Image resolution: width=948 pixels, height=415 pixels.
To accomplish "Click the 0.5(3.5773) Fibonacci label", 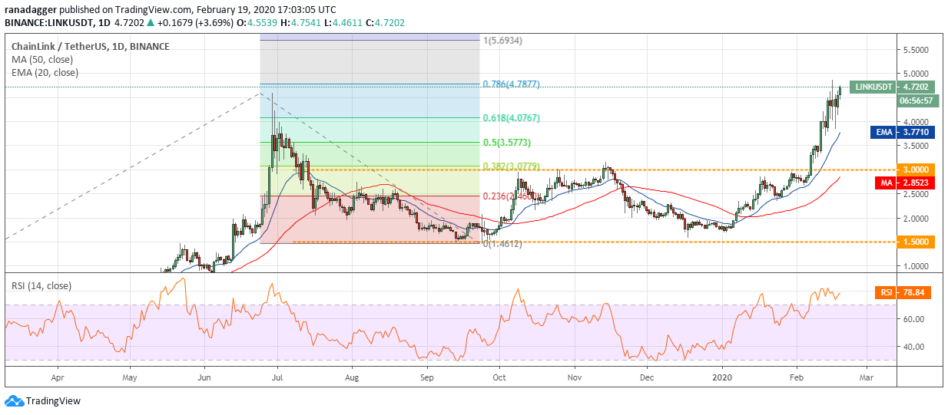I will tap(506, 143).
